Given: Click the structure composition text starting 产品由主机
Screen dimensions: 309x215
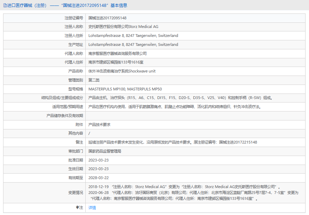Looking at the screenshot, I should (180, 98).
